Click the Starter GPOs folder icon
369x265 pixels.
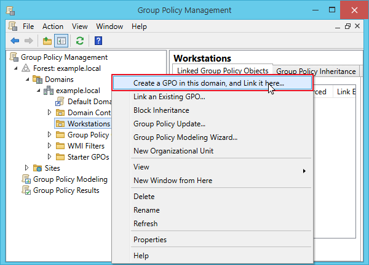(x=60, y=157)
